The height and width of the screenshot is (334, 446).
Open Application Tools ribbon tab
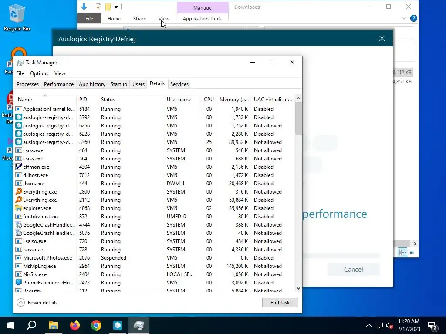click(x=202, y=18)
